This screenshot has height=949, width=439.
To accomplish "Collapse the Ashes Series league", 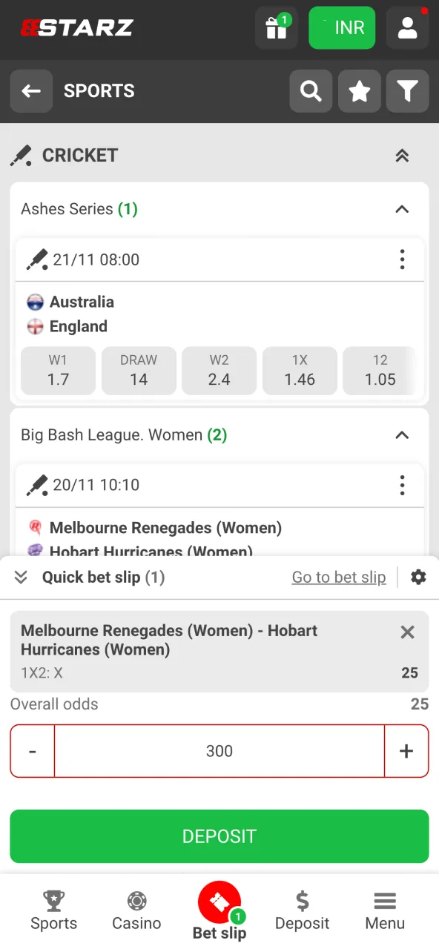I will (x=402, y=209).
